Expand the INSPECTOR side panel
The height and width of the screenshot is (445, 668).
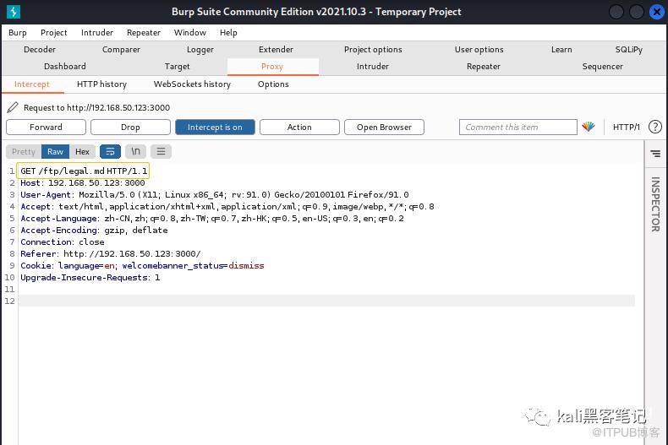654,204
